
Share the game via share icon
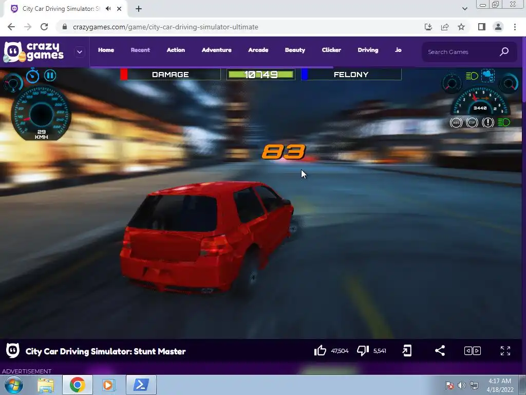click(x=440, y=351)
